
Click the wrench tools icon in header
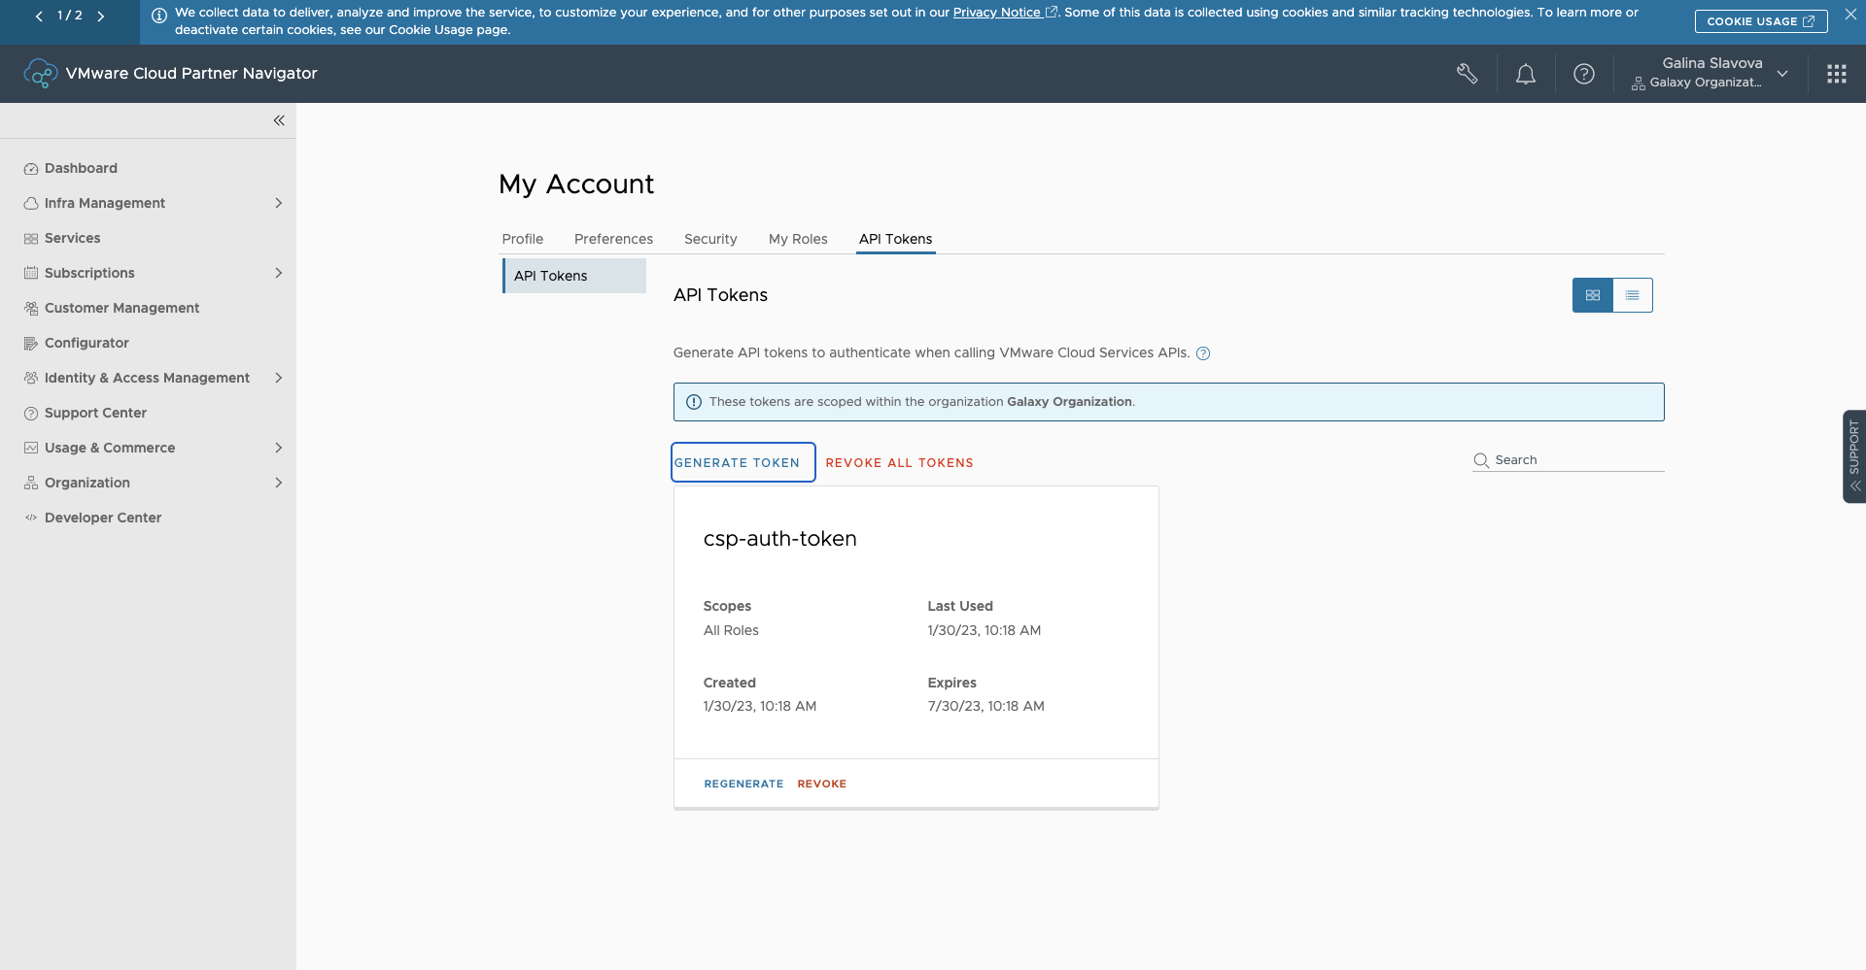1468,74
